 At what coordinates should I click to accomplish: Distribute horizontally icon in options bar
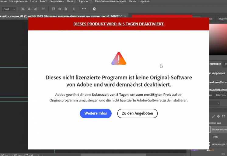coord(74,9)
